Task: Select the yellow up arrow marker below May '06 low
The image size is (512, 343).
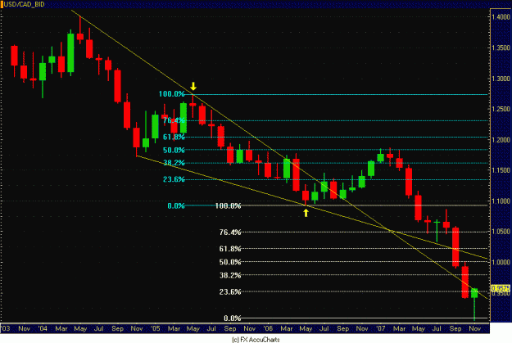Action: (306, 213)
